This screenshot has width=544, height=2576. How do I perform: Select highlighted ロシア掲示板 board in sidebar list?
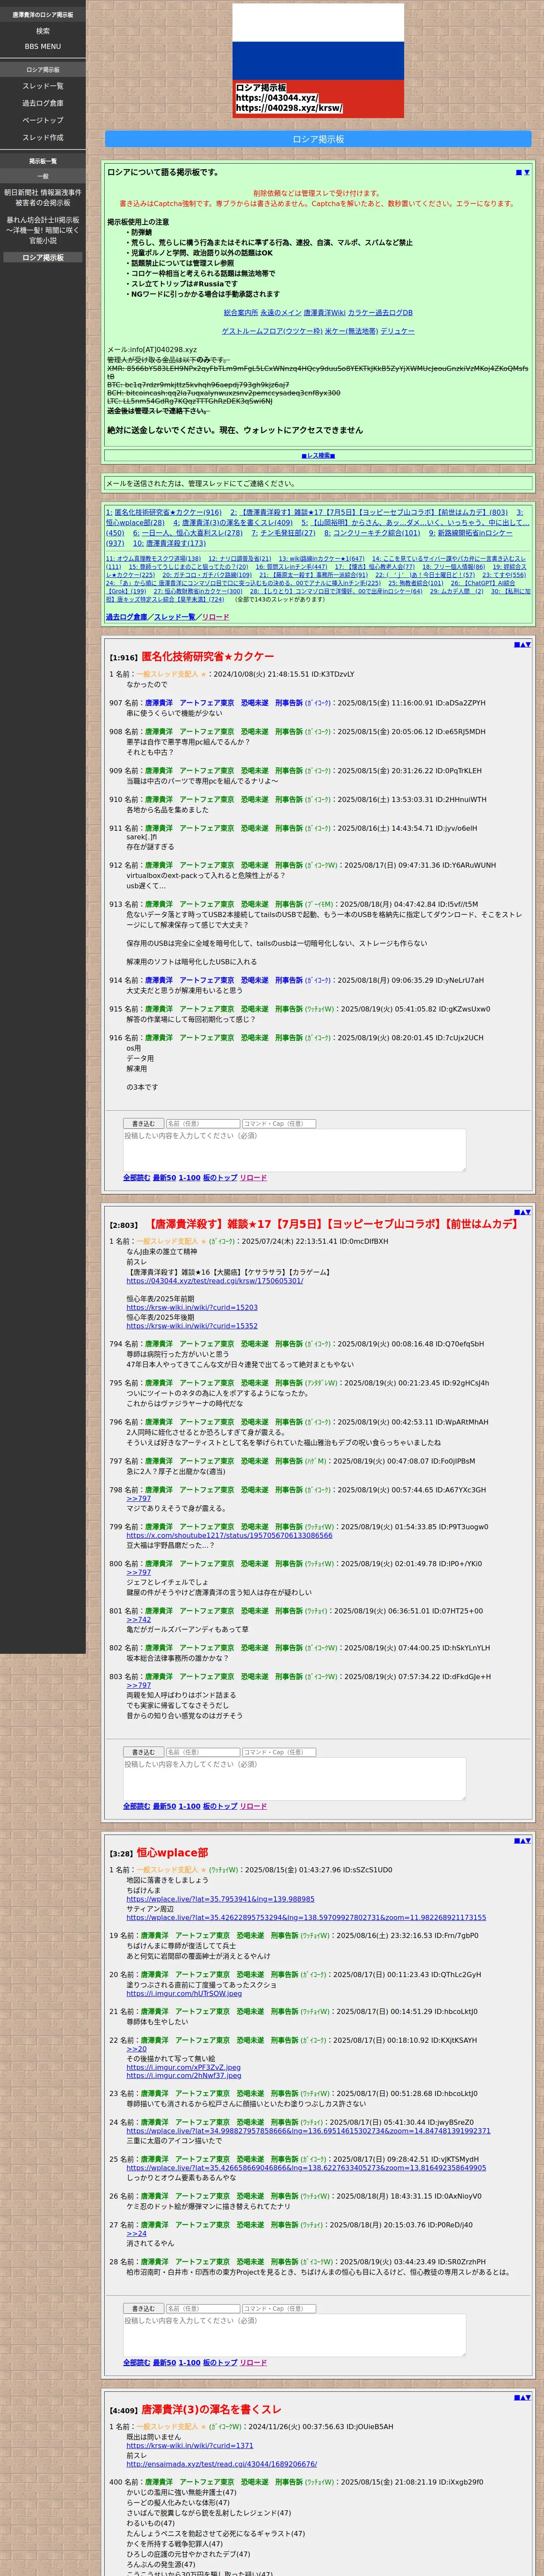43,258
